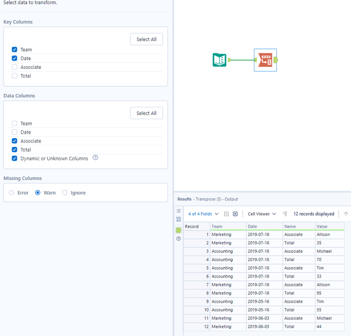Check Total in Key Columns
This screenshot has width=351, height=336.
(x=14, y=76)
